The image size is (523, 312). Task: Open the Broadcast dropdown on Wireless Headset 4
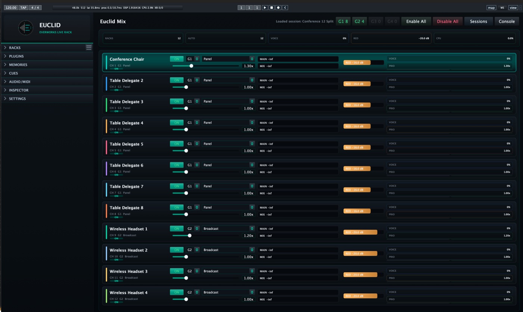pyautogui.click(x=228, y=292)
